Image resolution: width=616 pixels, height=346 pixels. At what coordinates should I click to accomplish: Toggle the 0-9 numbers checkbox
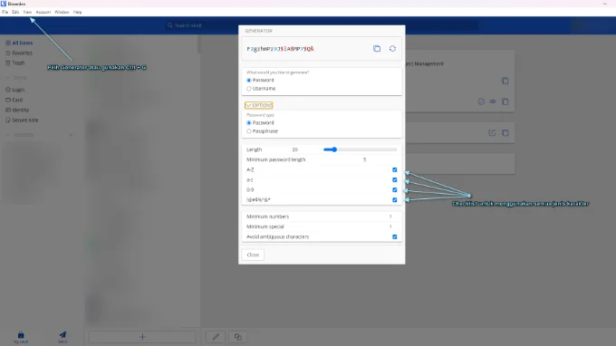(394, 189)
